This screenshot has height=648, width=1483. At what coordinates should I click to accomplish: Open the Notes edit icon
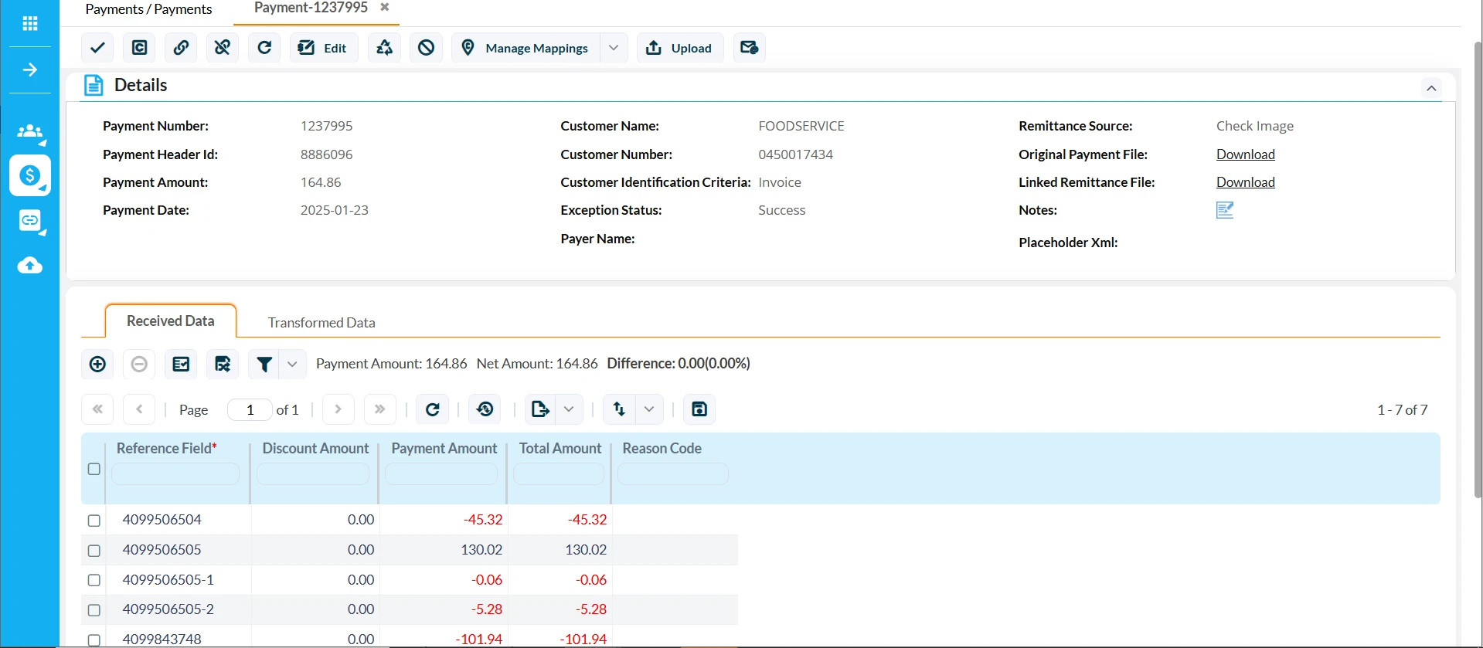click(1225, 210)
